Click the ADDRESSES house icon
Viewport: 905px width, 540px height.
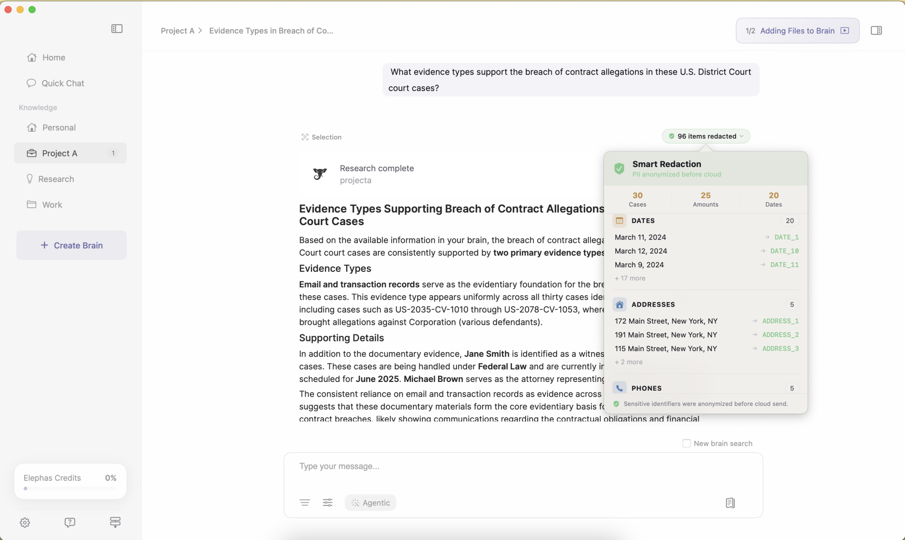click(x=619, y=305)
